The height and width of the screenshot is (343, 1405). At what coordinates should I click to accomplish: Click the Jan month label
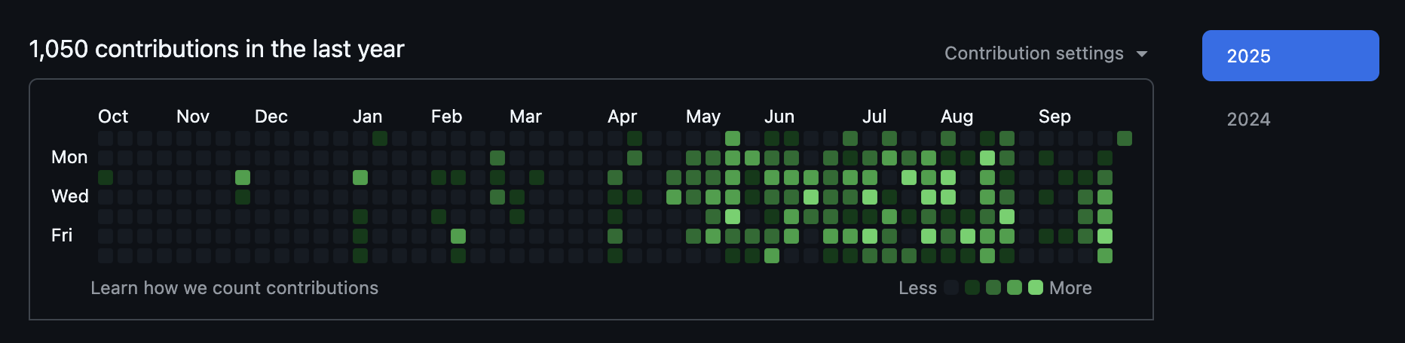pos(367,117)
